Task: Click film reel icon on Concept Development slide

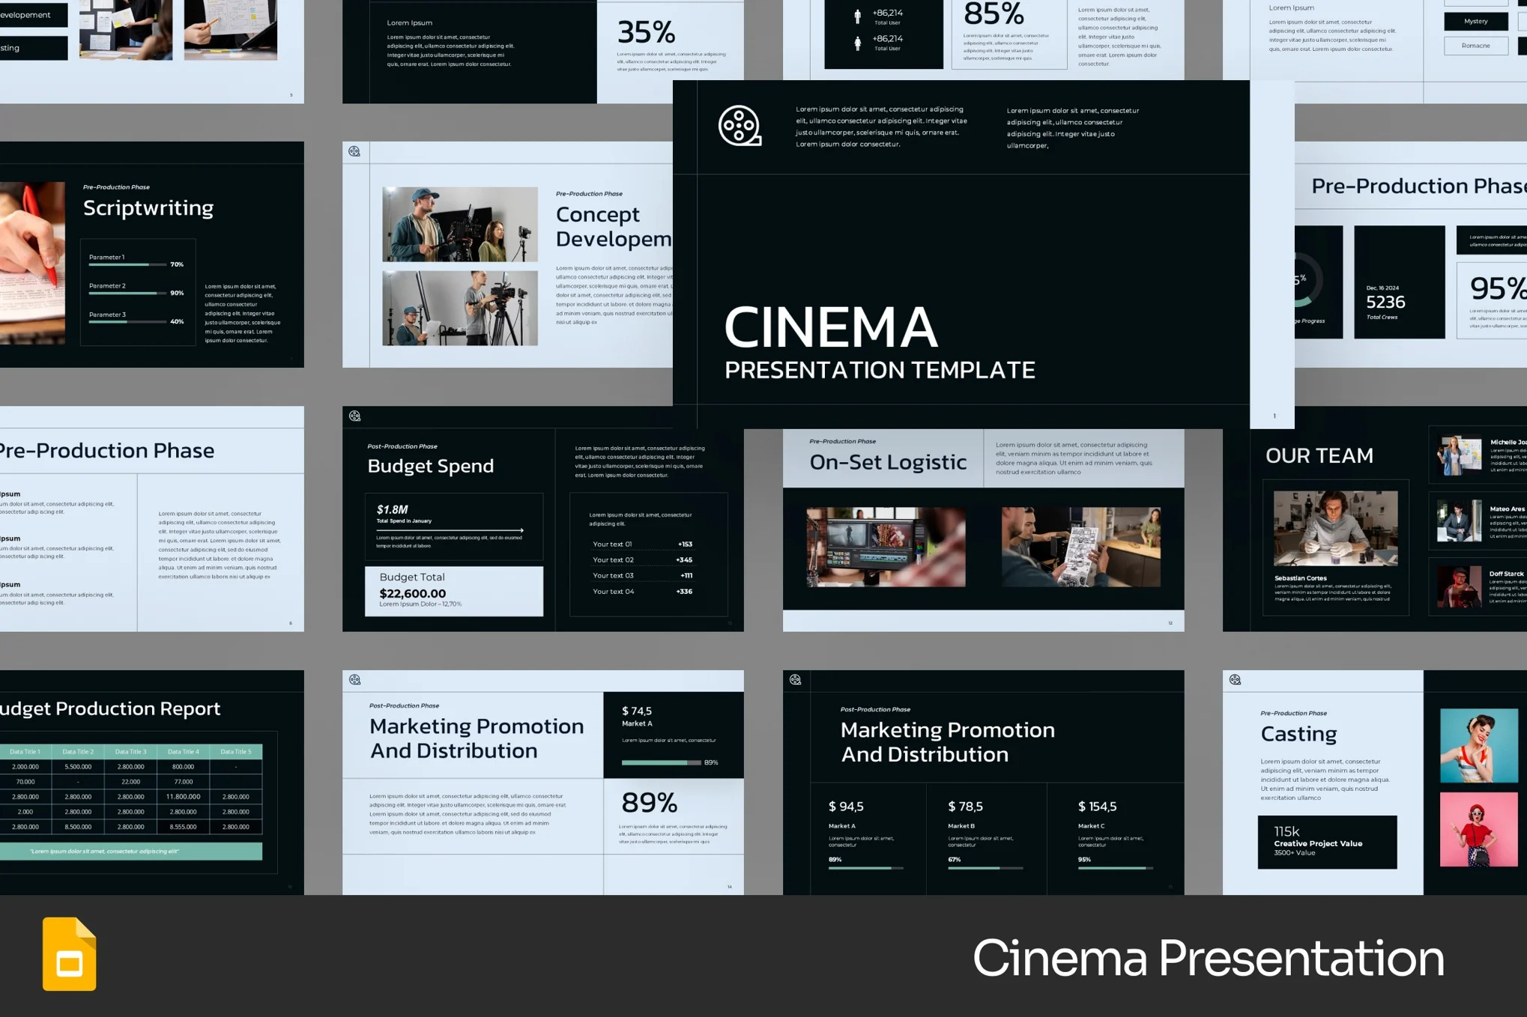Action: [354, 151]
